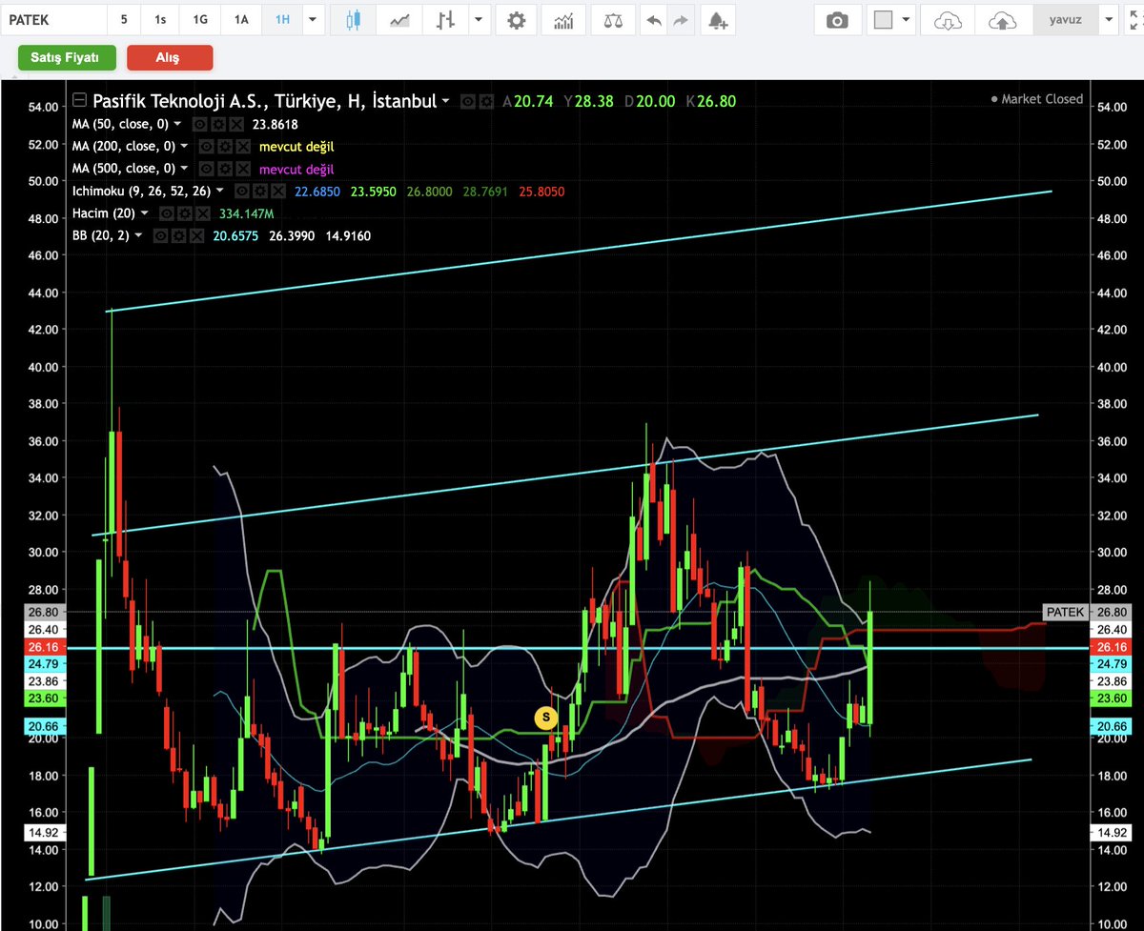1144x931 pixels.
Task: Open settings gear for Pasifik Teknoloji series
Action: 486,101
